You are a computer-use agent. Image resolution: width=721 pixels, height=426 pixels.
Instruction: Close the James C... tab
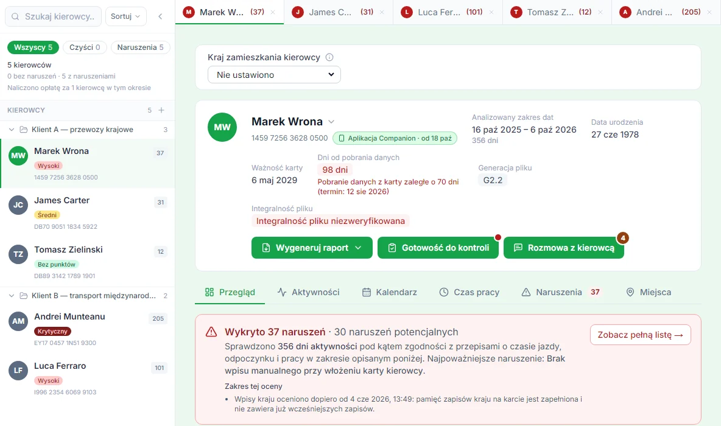pyautogui.click(x=382, y=12)
